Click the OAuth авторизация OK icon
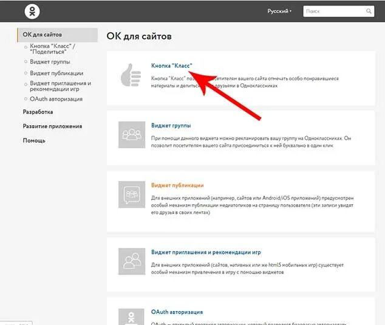This screenshot has height=325, width=385. click(x=131, y=316)
